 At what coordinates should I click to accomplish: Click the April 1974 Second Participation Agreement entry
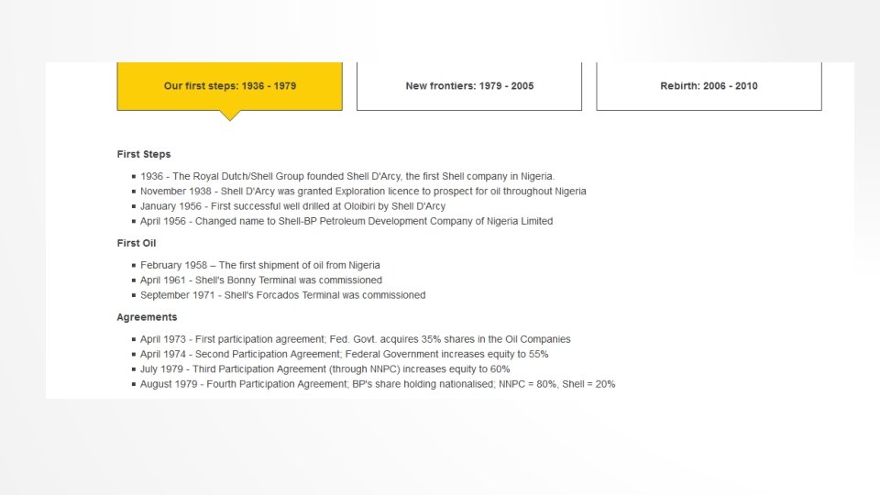pyautogui.click(x=344, y=354)
